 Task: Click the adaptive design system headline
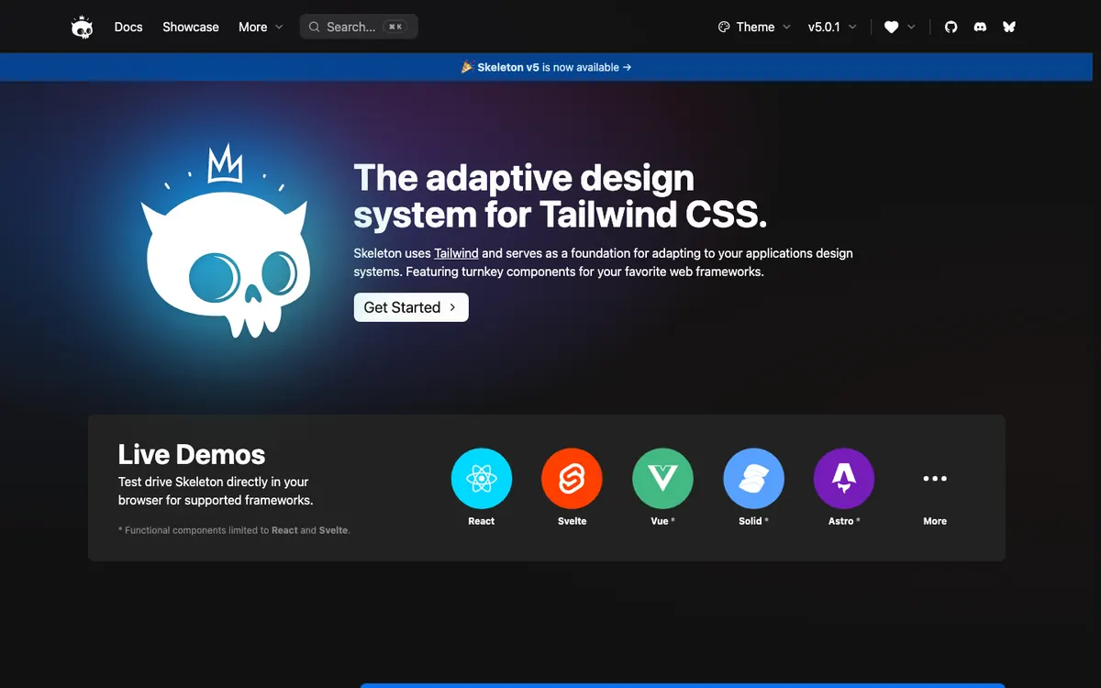pyautogui.click(x=561, y=195)
